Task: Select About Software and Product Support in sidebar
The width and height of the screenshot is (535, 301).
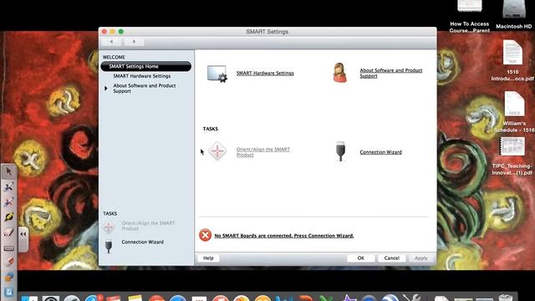Action: 145,89
